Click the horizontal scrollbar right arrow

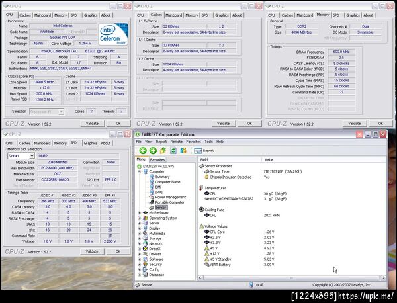(383, 278)
